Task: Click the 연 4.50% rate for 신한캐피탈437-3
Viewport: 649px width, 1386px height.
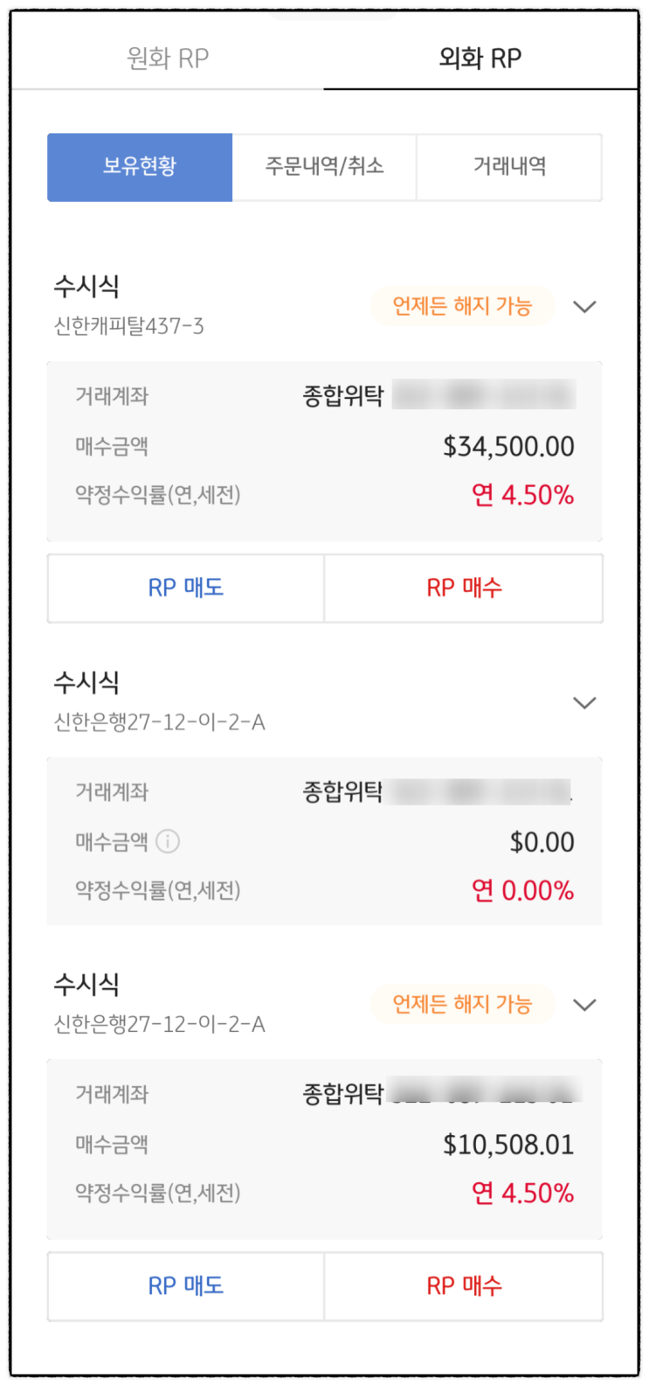Action: [522, 496]
